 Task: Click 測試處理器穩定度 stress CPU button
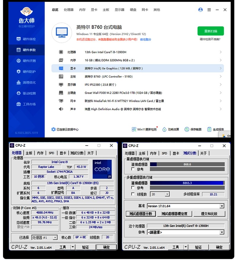[x=174, y=214]
